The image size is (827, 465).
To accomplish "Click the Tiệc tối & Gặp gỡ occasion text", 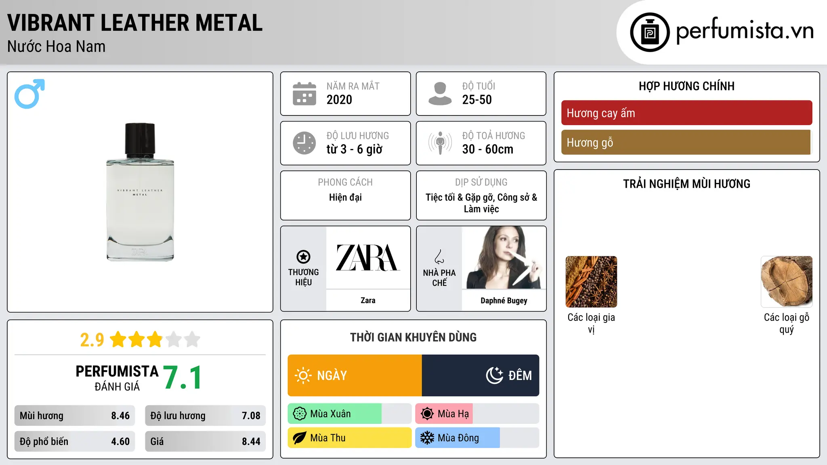I will 481,203.
